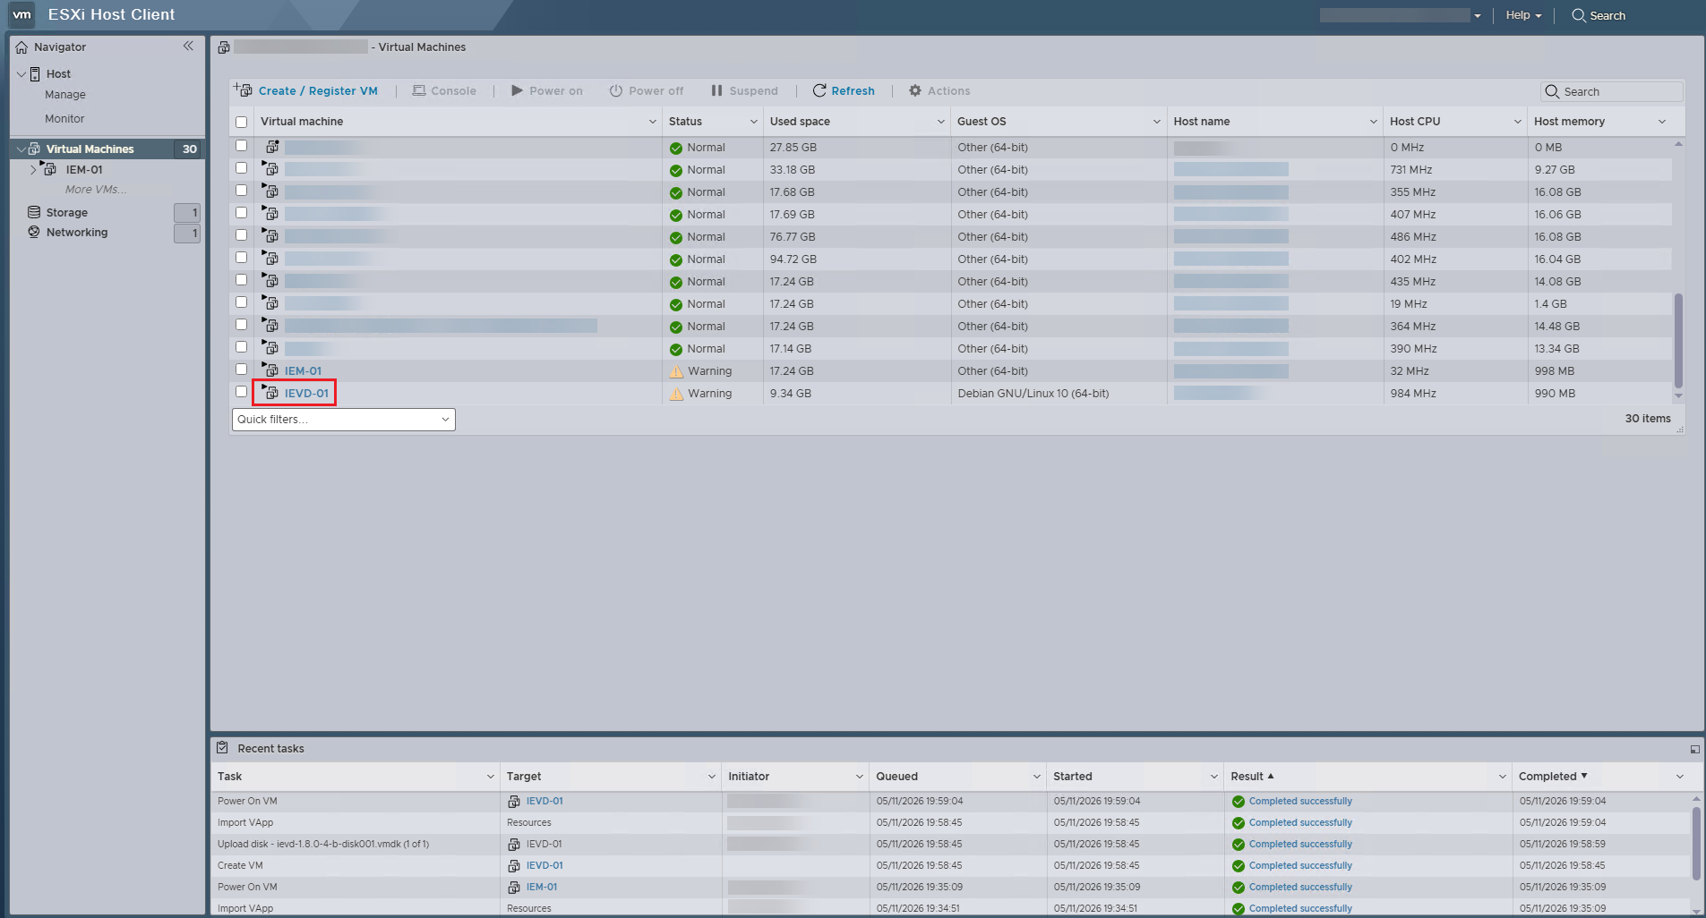1706x918 pixels.
Task: Click the breadcrumb Virtual Machines icon
Action: 224,47
